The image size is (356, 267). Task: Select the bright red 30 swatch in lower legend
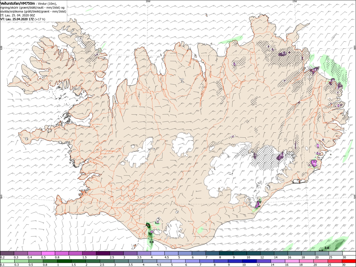[x=348, y=261]
